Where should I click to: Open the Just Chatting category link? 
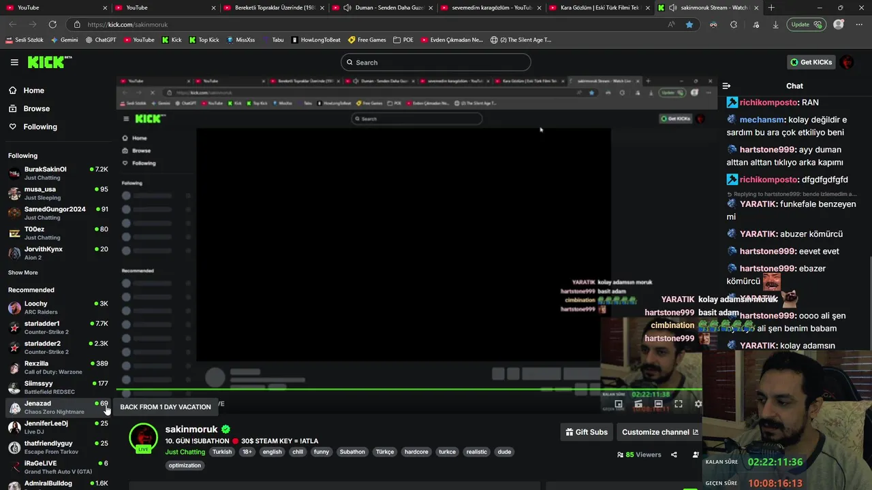(x=185, y=452)
